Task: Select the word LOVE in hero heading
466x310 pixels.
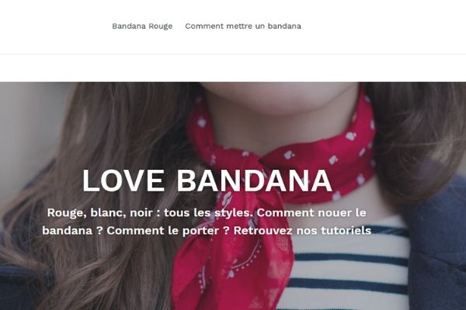Action: (123, 181)
